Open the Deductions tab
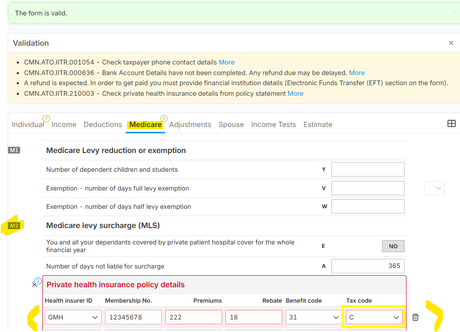460x332 pixels. click(x=103, y=125)
